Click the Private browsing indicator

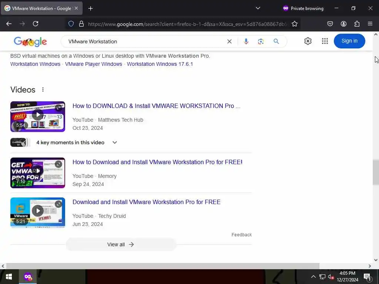tap(303, 8)
